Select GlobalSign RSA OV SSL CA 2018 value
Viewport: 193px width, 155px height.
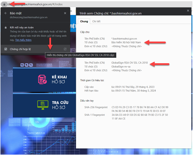click(130, 63)
